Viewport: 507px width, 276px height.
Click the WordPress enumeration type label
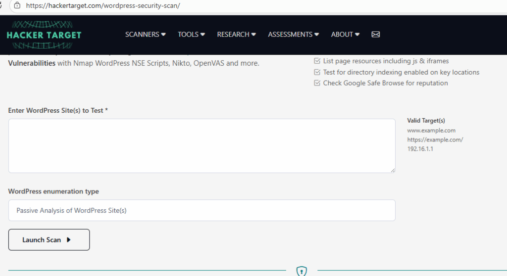tap(53, 191)
